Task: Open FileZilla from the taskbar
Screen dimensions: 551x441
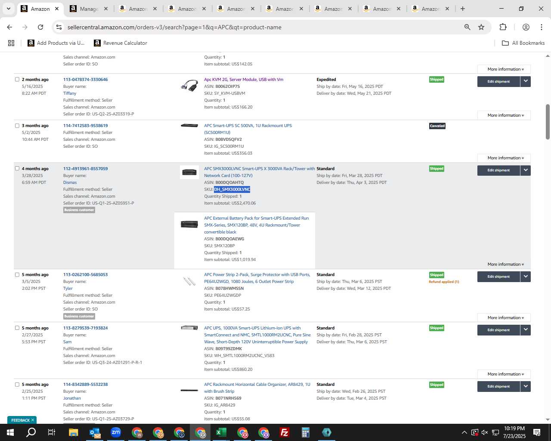Action: point(284,432)
